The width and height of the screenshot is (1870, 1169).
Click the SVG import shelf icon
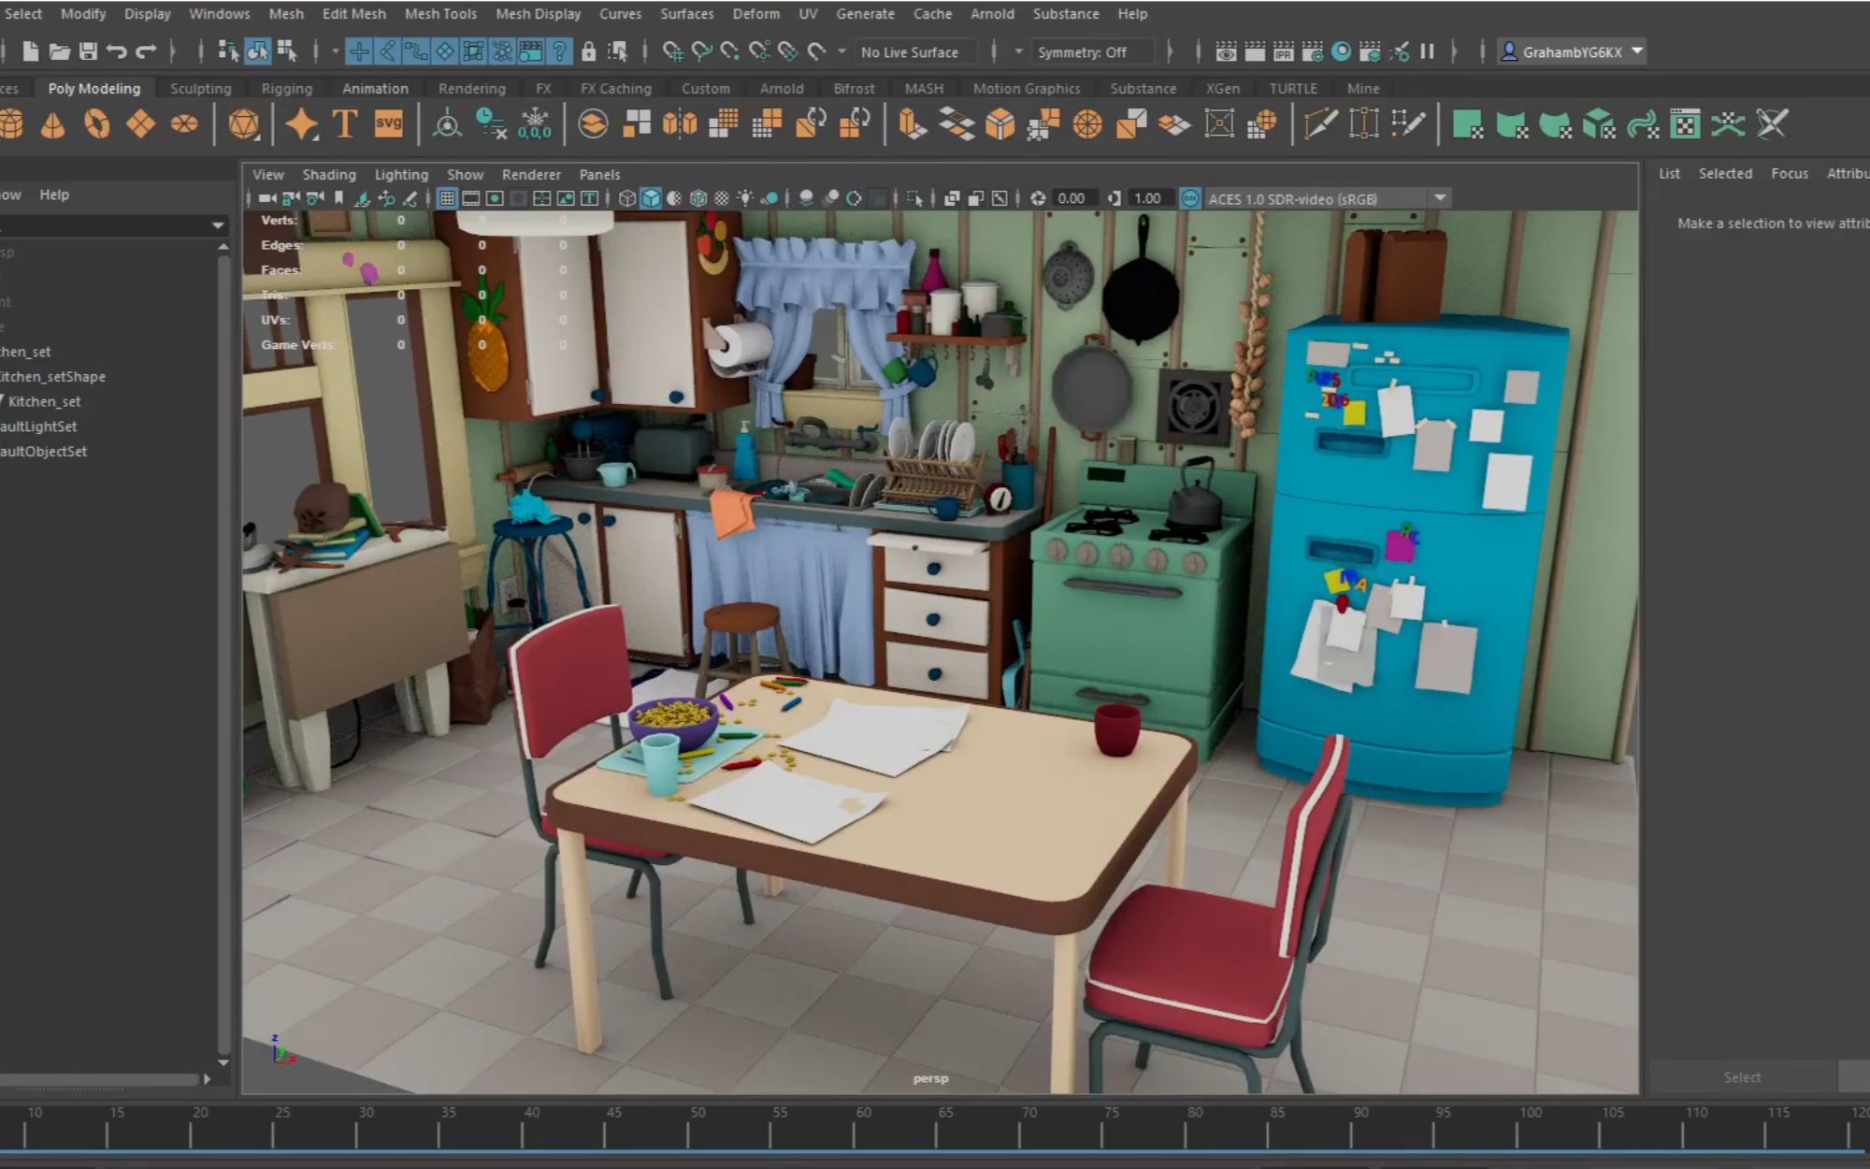click(x=388, y=123)
